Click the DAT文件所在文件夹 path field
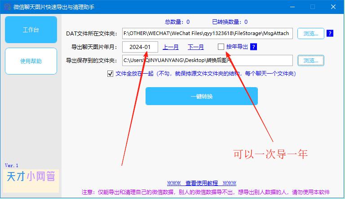 click(x=208, y=33)
